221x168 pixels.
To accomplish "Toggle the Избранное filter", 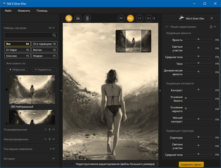I will [17, 70].
